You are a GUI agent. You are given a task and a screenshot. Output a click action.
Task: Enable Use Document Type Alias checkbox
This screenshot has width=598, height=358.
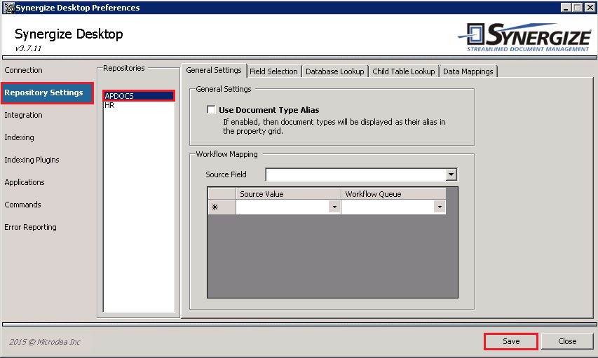point(211,110)
